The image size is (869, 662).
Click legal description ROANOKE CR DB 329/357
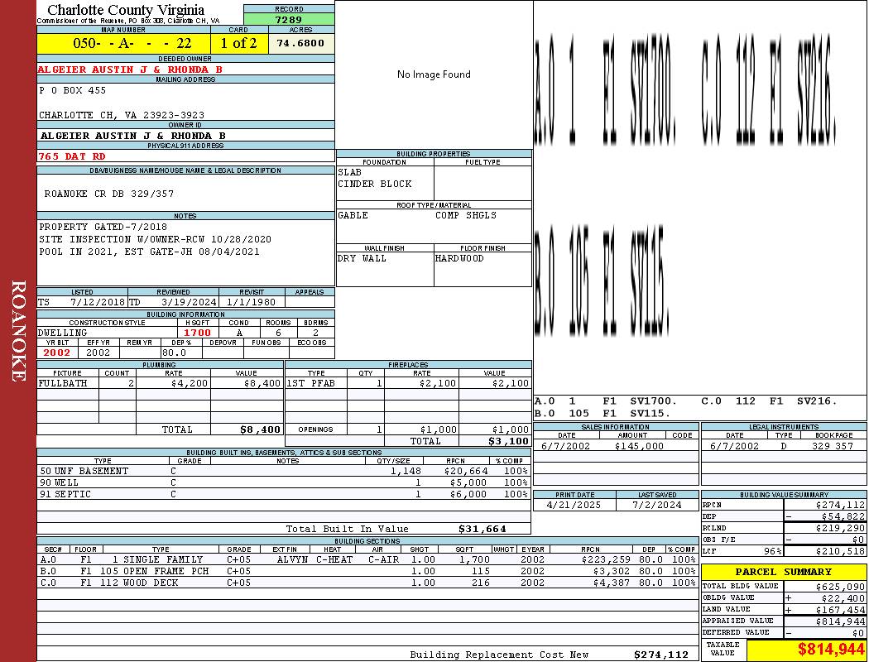tap(109, 194)
